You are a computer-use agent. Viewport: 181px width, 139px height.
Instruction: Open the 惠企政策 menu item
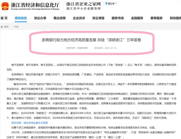point(60,18)
